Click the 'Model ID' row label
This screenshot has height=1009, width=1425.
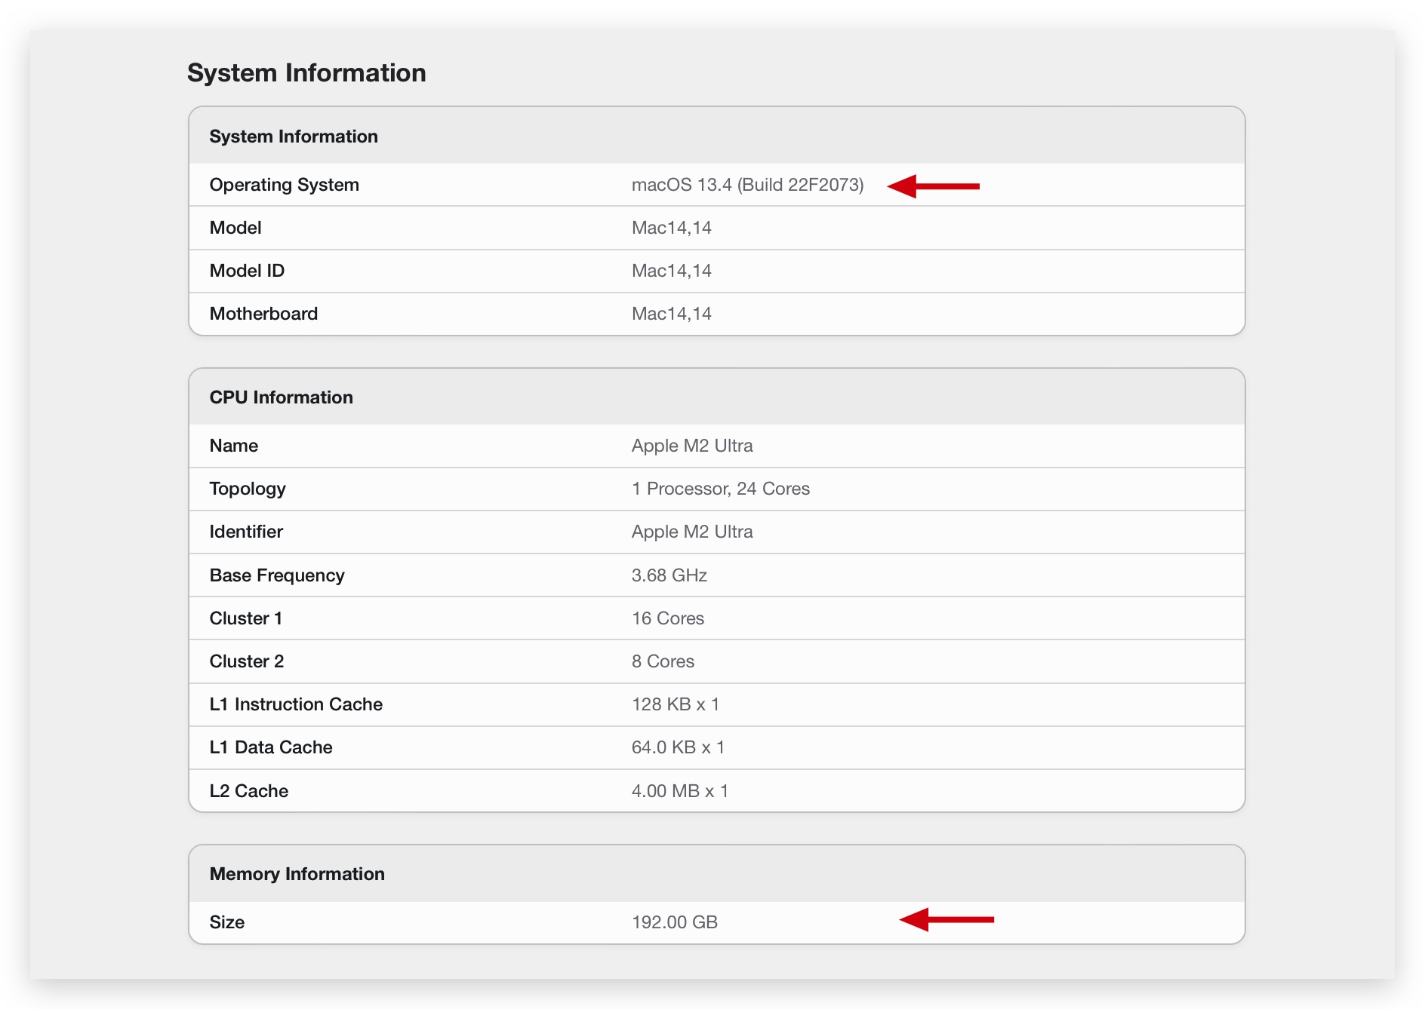click(247, 271)
